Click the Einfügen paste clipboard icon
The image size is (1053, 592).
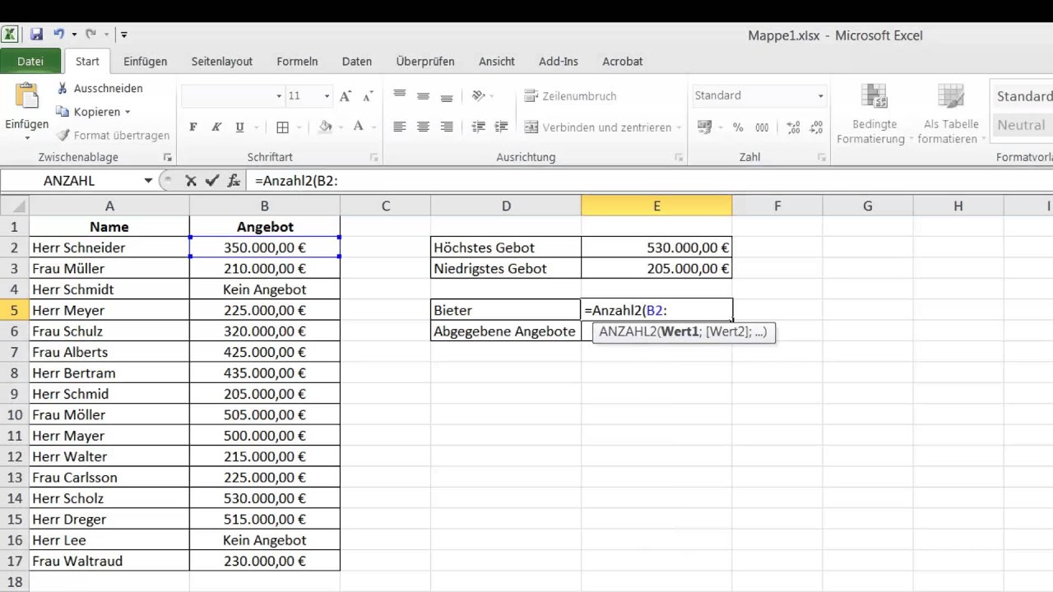(26, 98)
